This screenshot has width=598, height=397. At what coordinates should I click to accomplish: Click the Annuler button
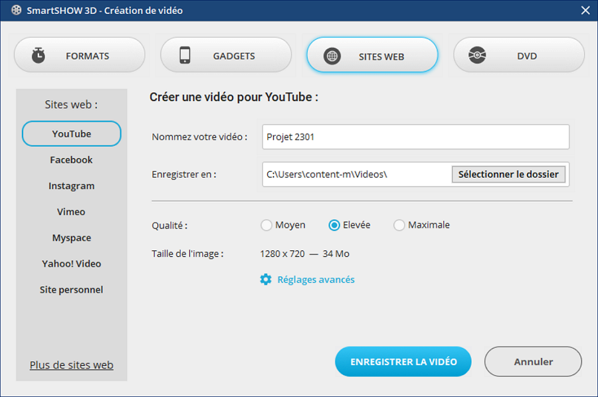click(533, 362)
